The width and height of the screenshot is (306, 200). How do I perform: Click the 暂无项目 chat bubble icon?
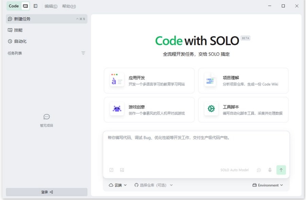(x=47, y=117)
